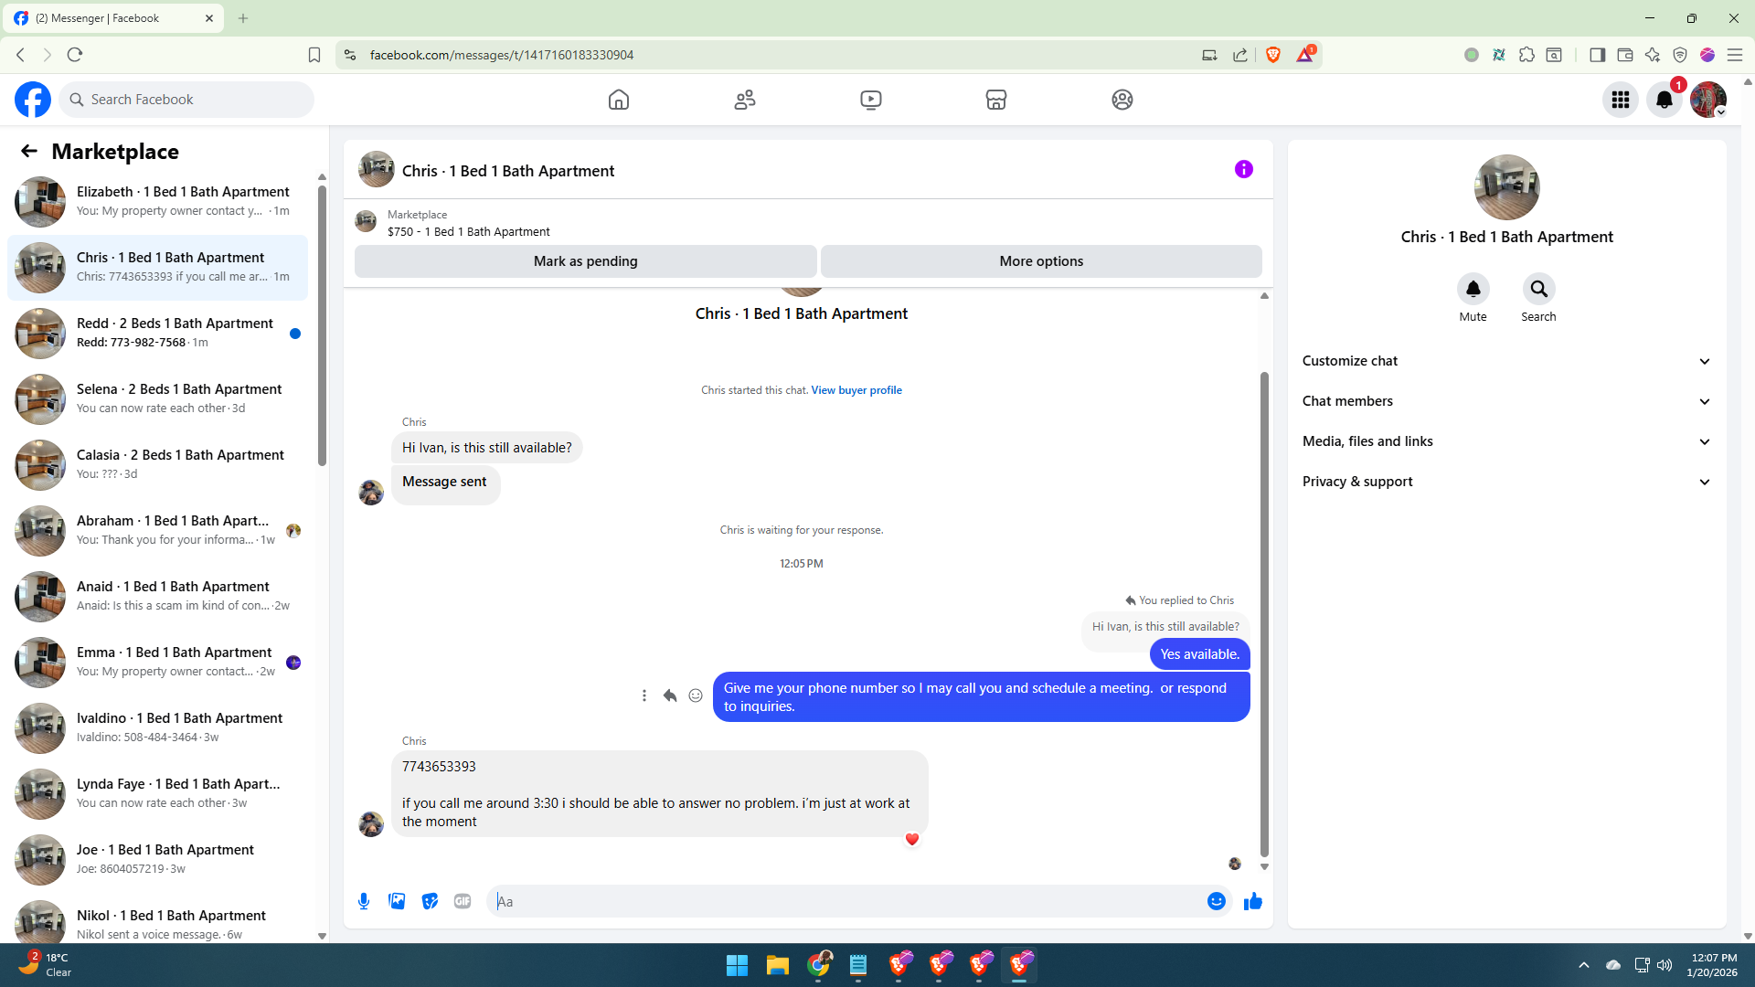Open your account profile menu
Viewport: 1755px width, 987px height.
click(1708, 100)
